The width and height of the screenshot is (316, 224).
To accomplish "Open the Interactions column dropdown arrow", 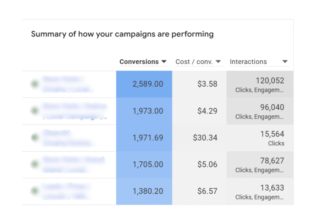I will point(285,62).
